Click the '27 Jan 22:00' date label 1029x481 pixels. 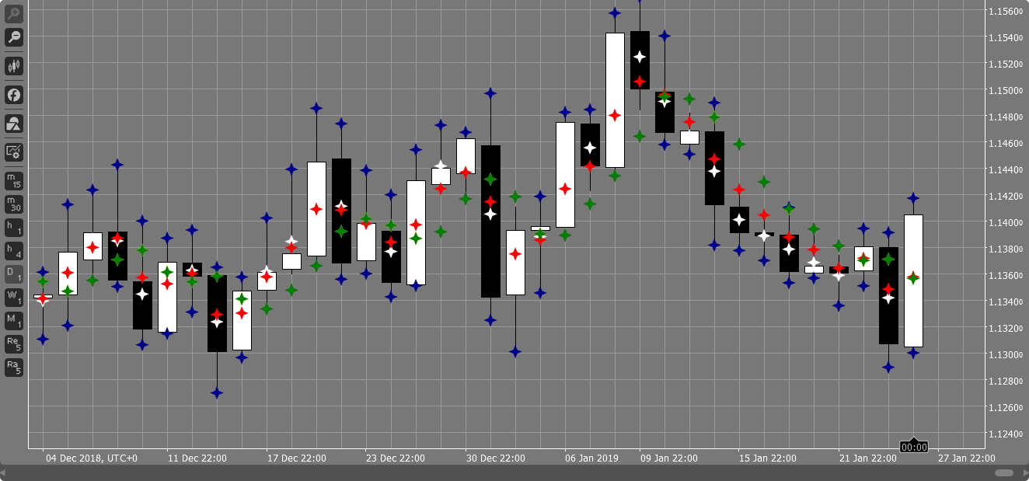(x=968, y=458)
